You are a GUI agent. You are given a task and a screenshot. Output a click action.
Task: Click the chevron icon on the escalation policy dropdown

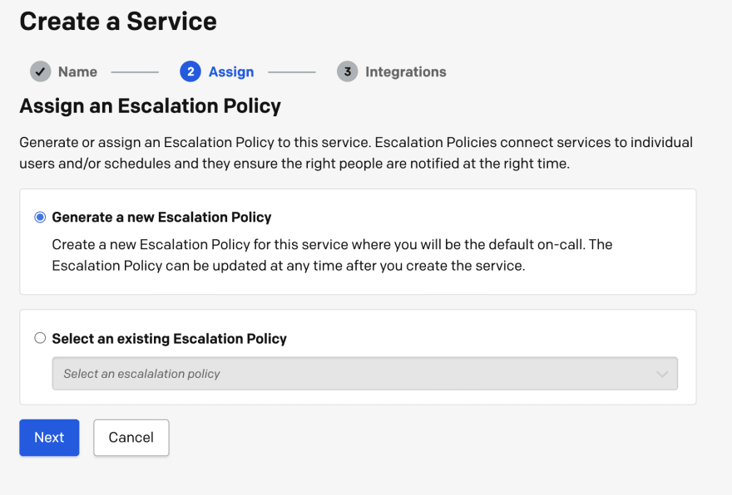coord(663,374)
